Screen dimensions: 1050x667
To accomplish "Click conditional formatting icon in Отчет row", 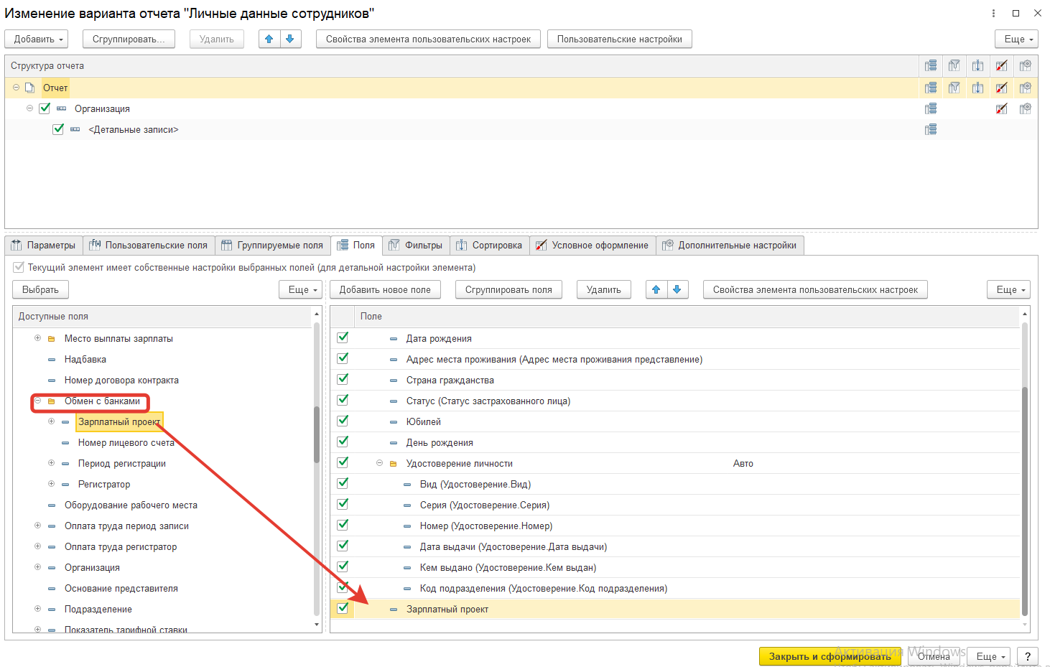I will coord(1001,88).
